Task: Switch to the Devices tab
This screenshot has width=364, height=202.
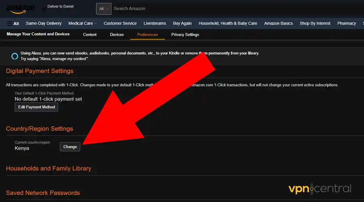Action: tap(117, 35)
